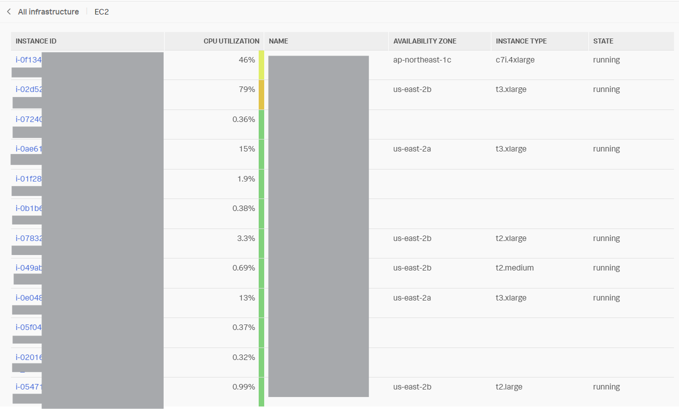The height and width of the screenshot is (409, 679).
Task: Open instance link starting i-02d52
Action: coord(30,89)
